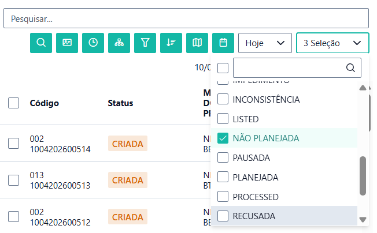Open the map view button

pyautogui.click(x=197, y=43)
